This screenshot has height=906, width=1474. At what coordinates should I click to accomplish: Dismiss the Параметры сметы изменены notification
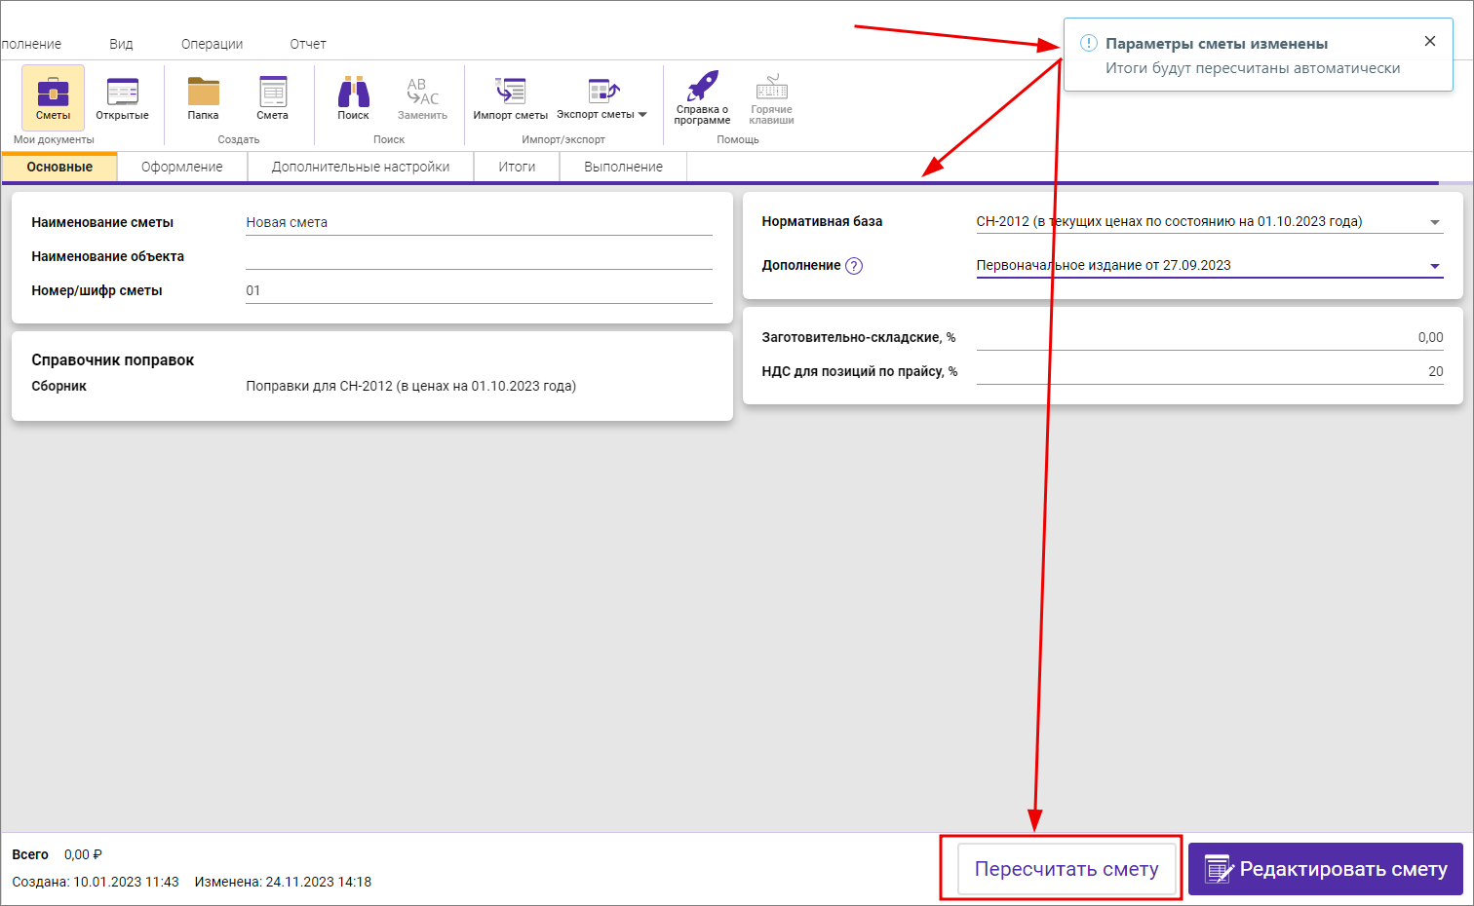click(x=1429, y=41)
